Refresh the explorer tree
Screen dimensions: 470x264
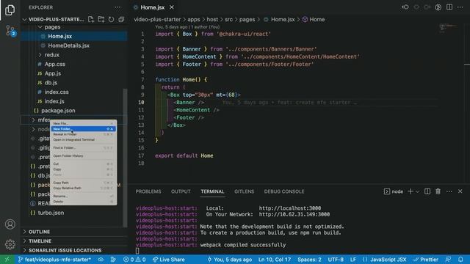[111, 20]
